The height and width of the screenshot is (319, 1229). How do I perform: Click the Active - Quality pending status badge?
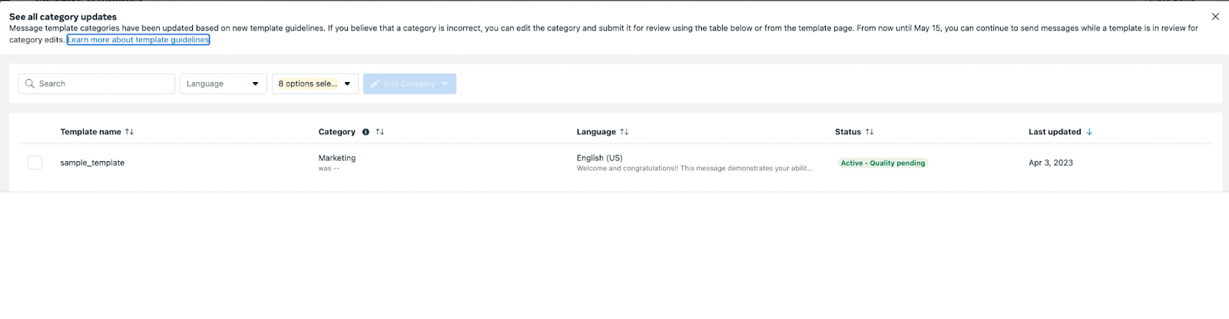(x=883, y=163)
